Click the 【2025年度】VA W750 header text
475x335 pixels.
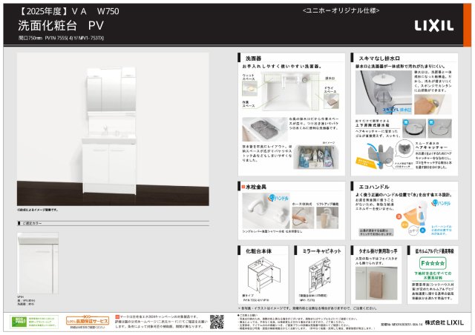[69, 12]
